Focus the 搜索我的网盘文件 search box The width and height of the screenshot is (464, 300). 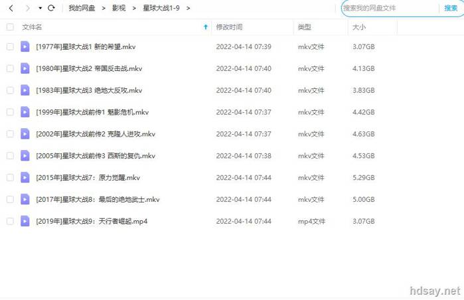pyautogui.click(x=389, y=8)
